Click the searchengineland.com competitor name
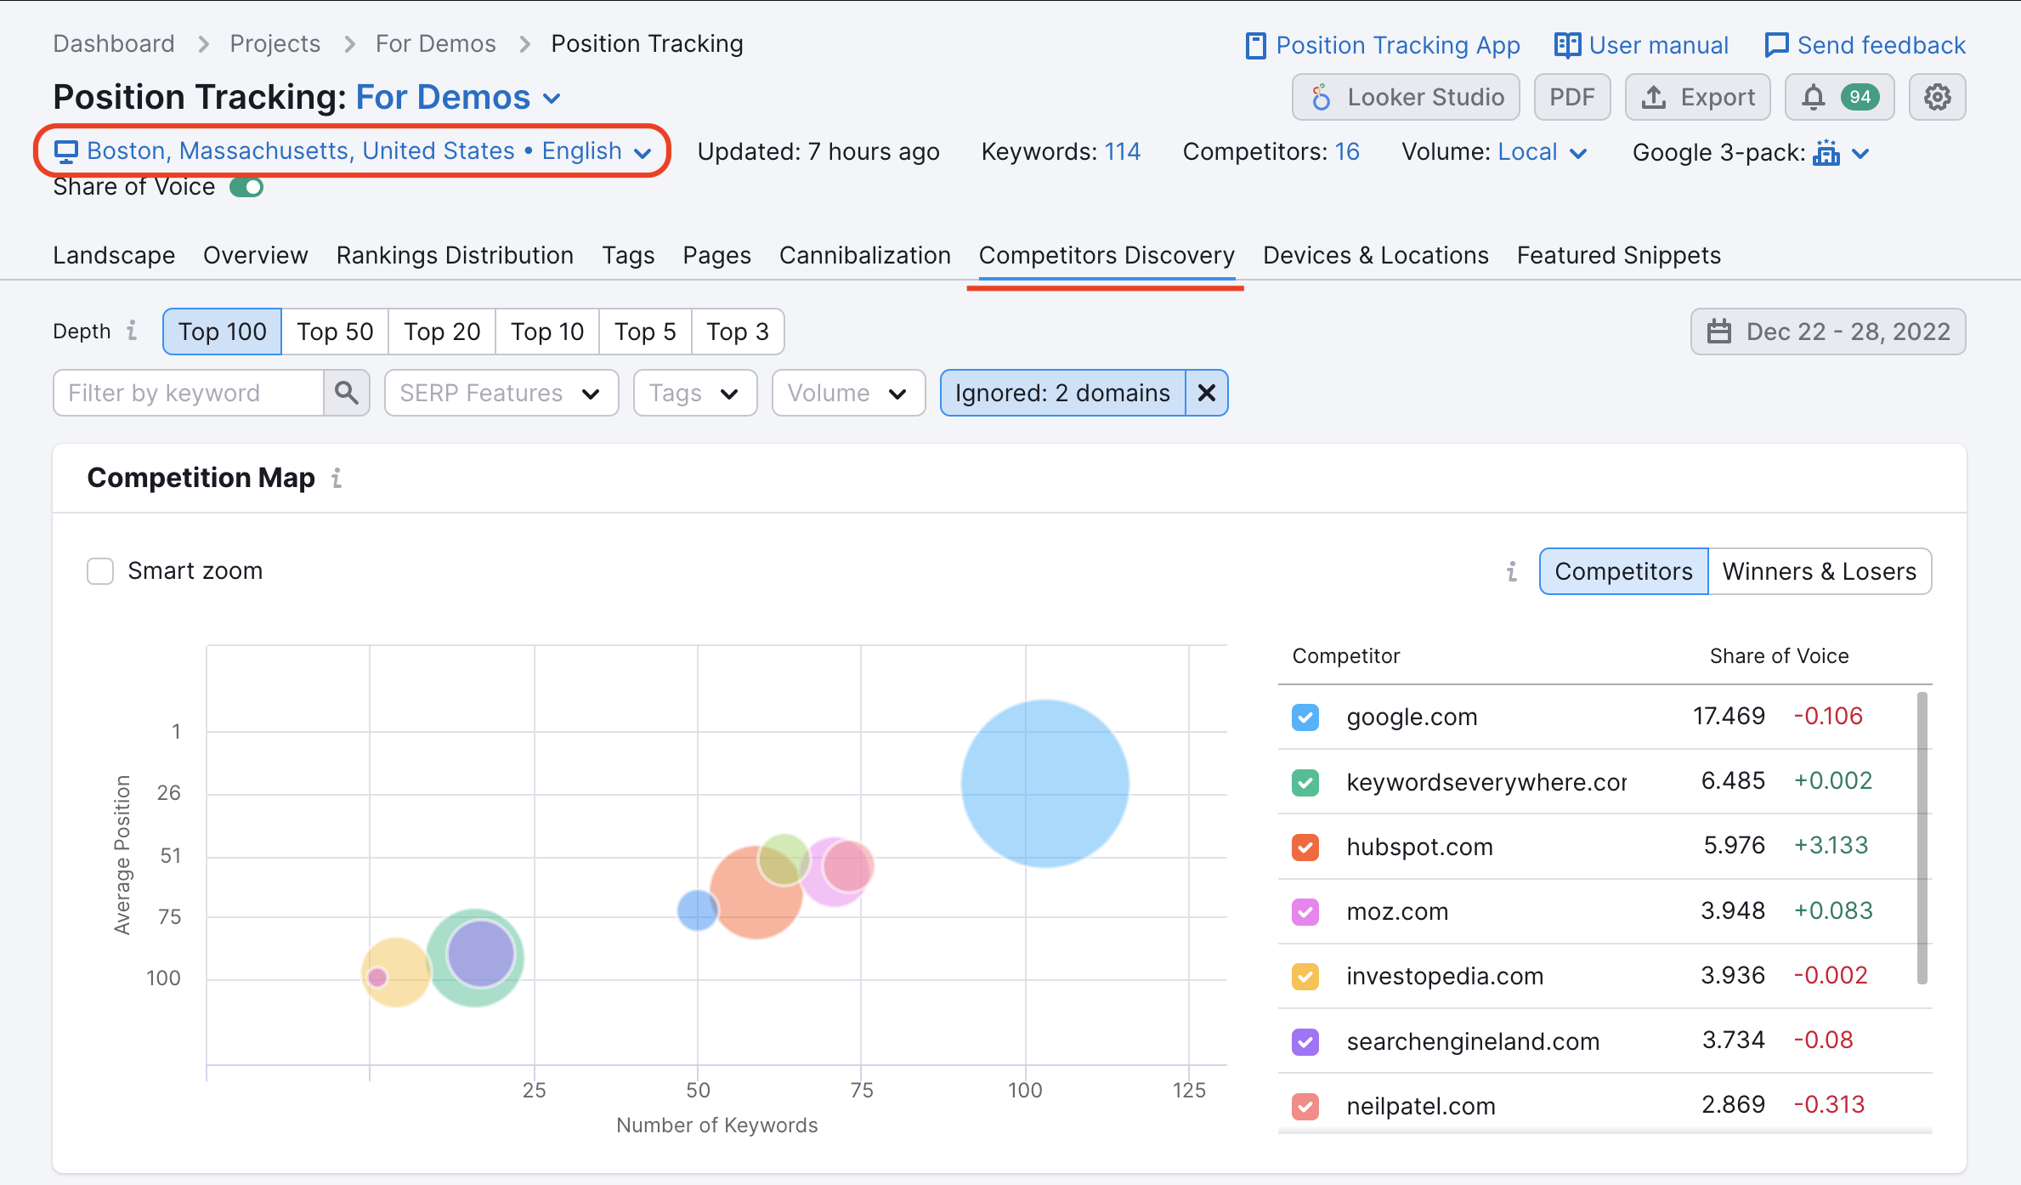Viewport: 2021px width, 1185px height. pos(1473,1041)
